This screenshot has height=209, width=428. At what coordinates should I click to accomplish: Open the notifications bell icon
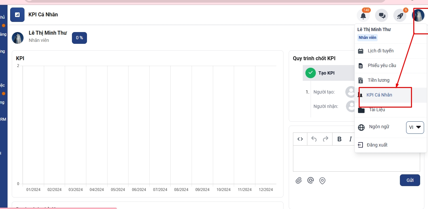point(363,15)
